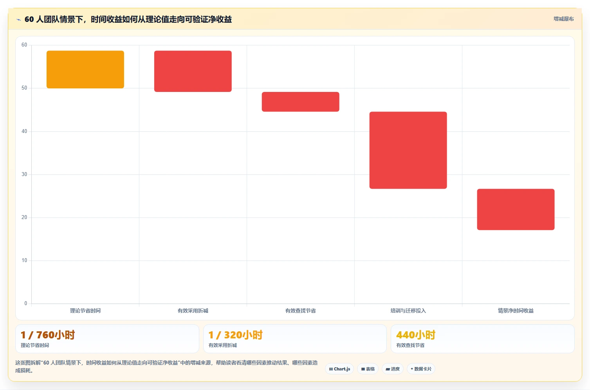The width and height of the screenshot is (590, 390).
Task: Click the waterfall icon beside the chart title
Action: 18,20
